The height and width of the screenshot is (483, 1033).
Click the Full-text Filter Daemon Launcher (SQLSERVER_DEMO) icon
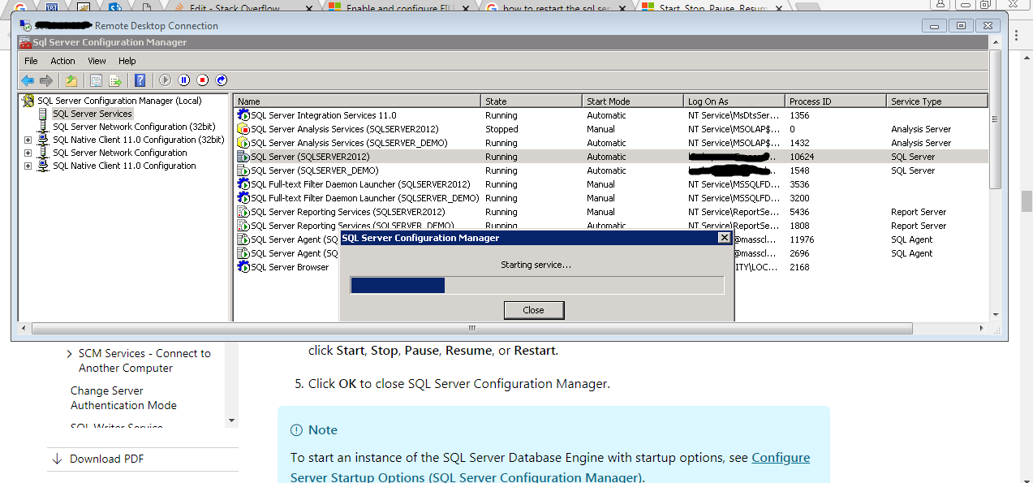coord(243,198)
